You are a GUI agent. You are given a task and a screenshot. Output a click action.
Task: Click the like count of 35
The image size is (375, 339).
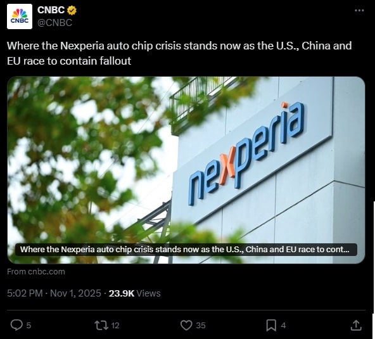coord(201,325)
